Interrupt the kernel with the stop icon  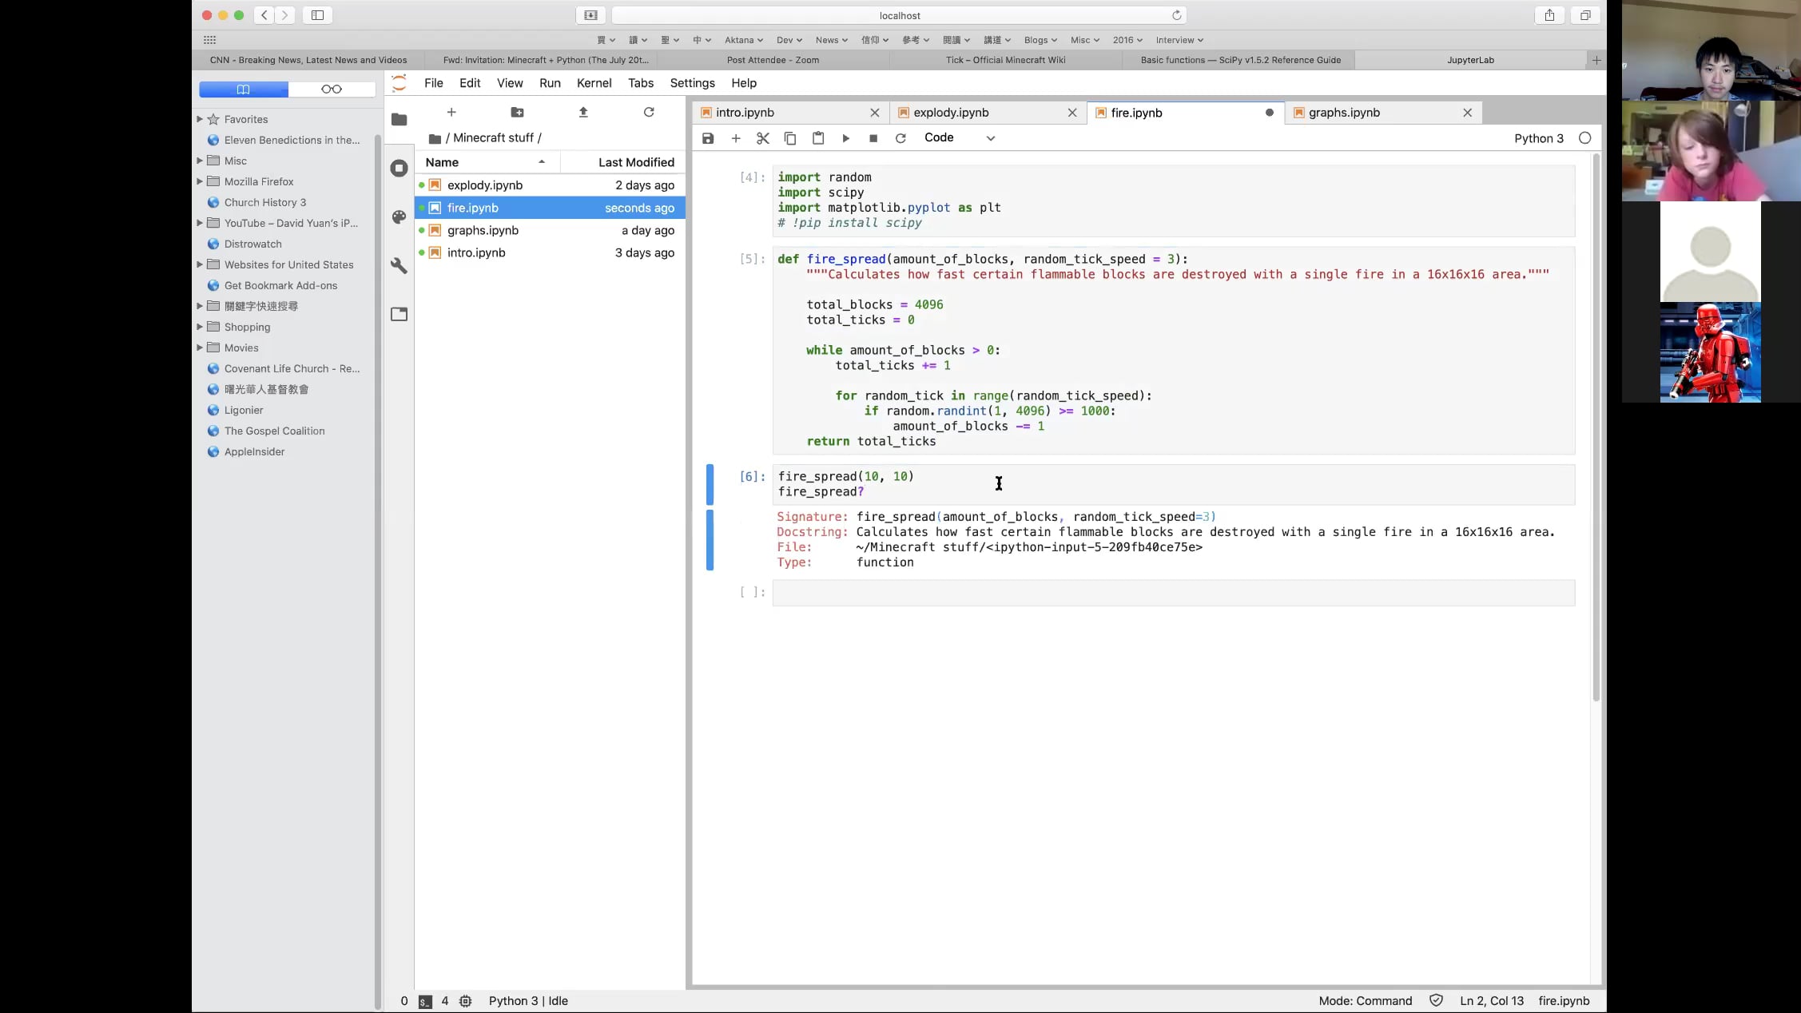(873, 137)
